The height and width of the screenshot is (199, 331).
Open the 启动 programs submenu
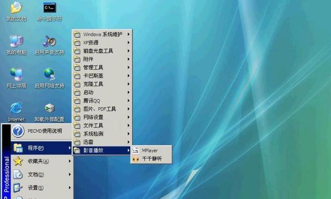[x=102, y=93]
